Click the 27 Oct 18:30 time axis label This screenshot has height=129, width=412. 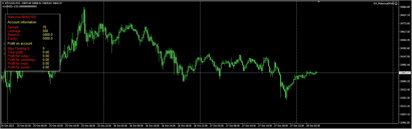tap(281, 126)
